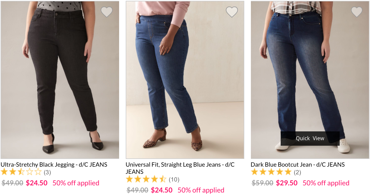Click heart icon on Straight Leg Blue Jeans
The height and width of the screenshot is (195, 370).
[x=232, y=12]
